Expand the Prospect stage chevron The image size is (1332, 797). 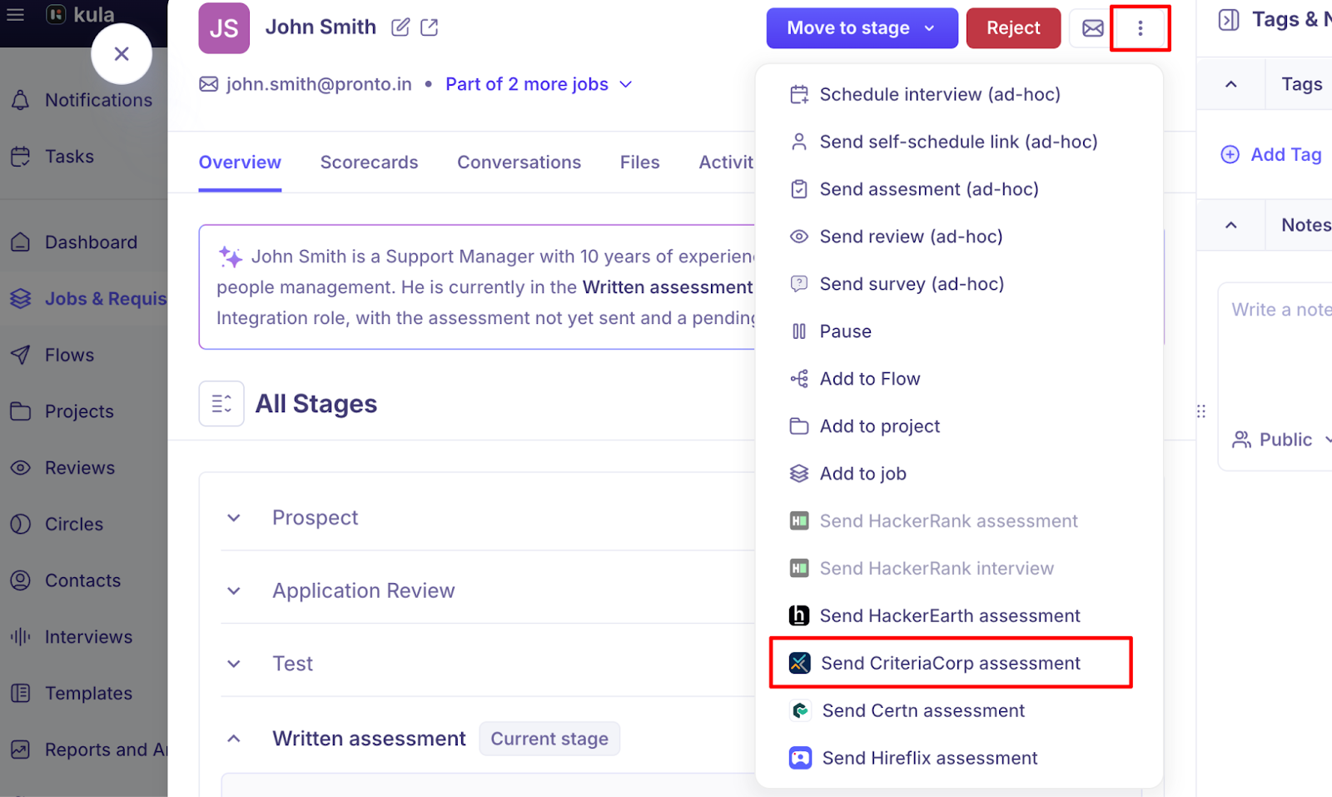point(234,518)
